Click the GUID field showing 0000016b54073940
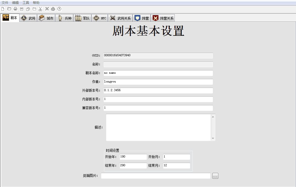Image resolution: width=296 pixels, height=187 pixels. [158, 55]
